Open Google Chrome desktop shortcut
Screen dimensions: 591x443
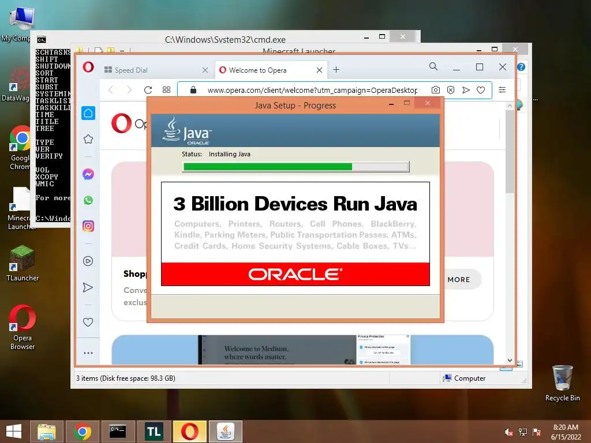(x=21, y=148)
